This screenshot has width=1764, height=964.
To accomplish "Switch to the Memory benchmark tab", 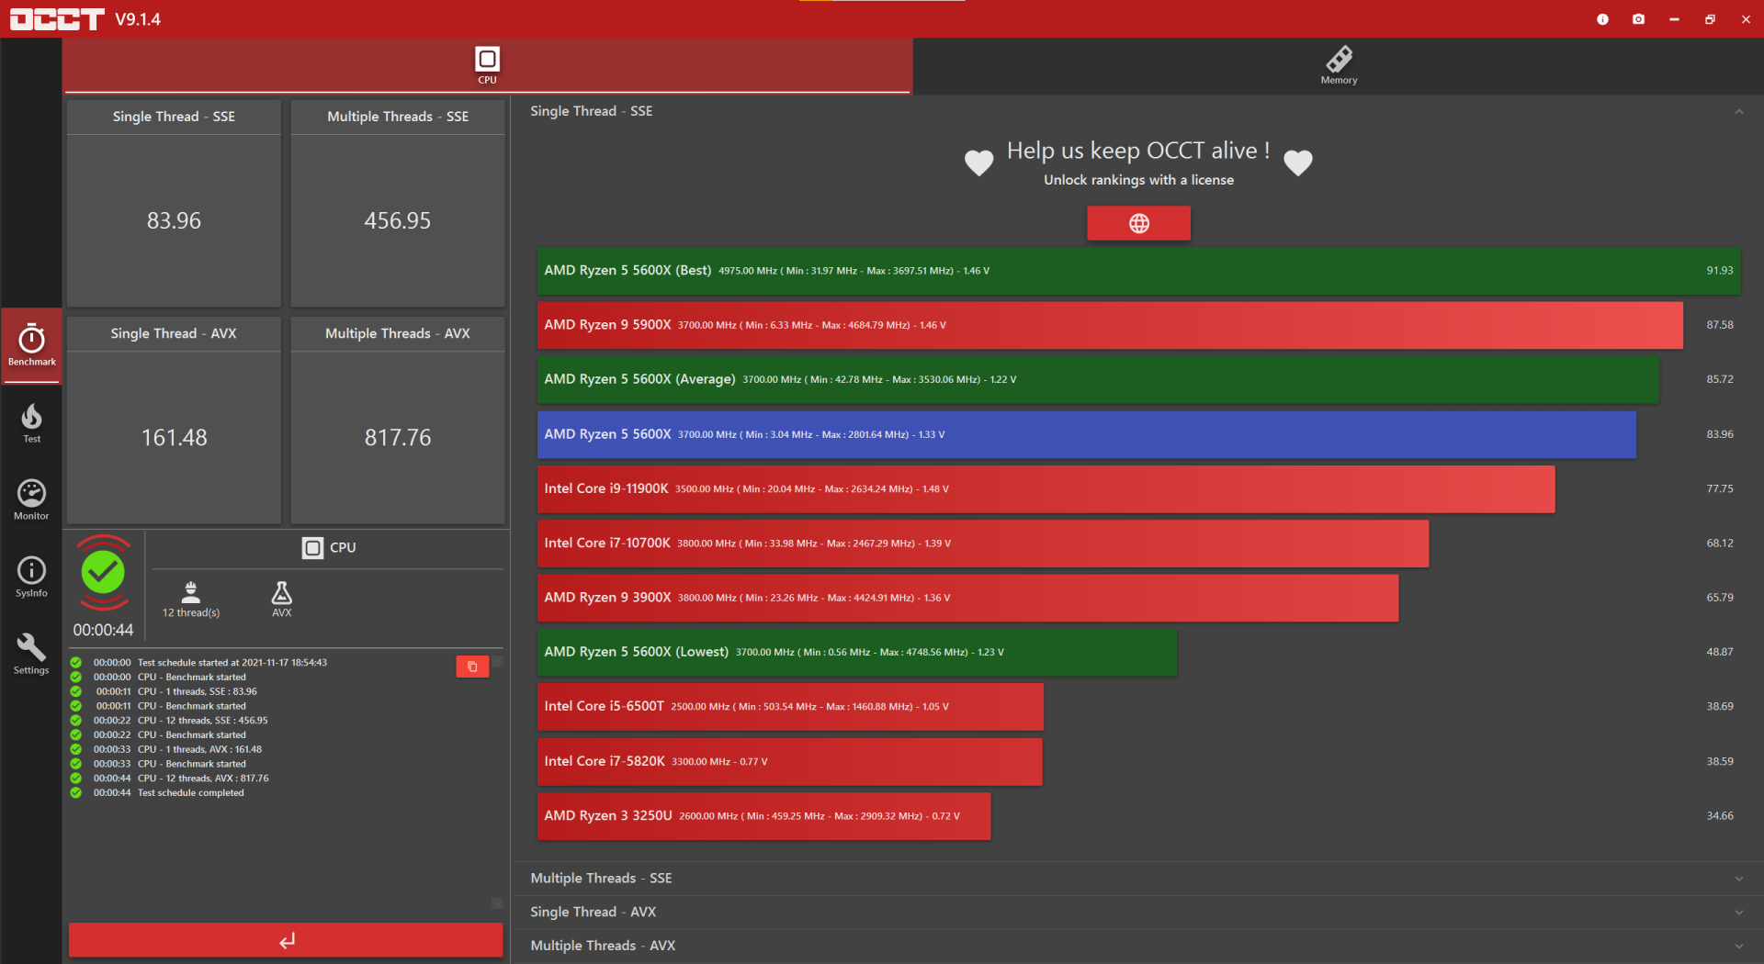I will tap(1339, 66).
